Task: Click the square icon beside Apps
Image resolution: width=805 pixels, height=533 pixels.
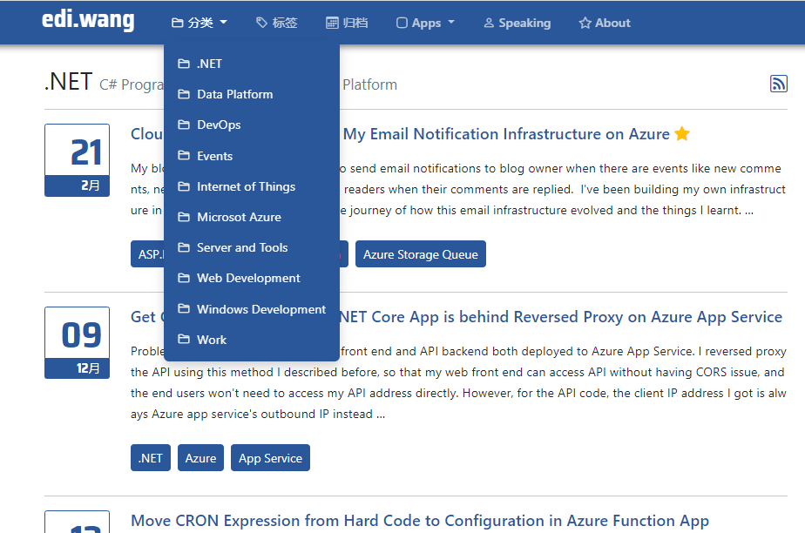Action: click(x=402, y=24)
